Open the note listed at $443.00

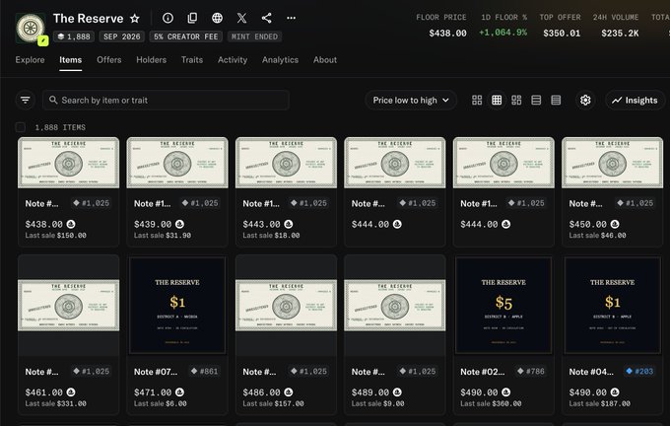point(286,191)
